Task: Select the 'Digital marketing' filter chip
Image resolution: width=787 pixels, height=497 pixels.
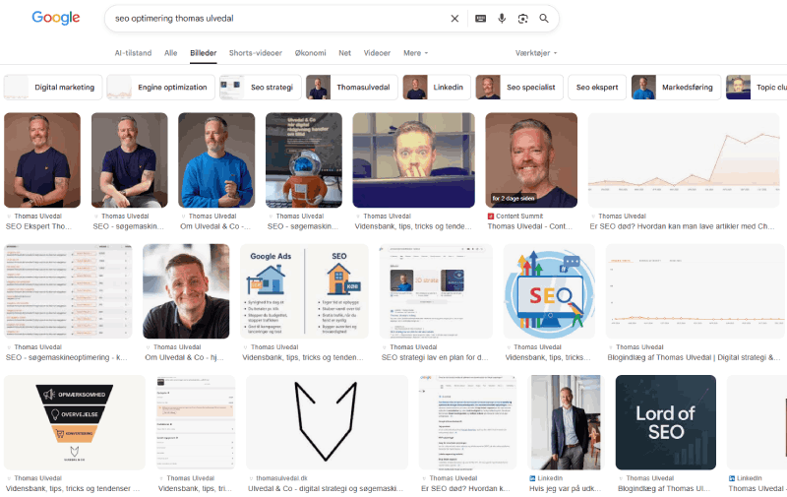Action: 53,88
